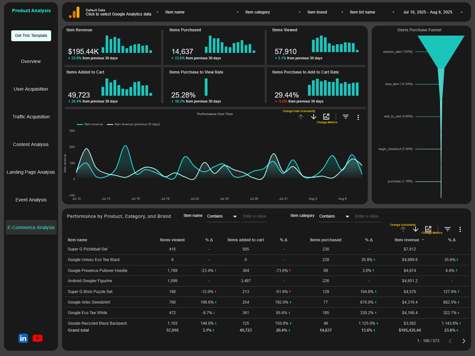The image size is (475, 356).
Task: Open the LinkedIn icon link
Action: coord(23,338)
